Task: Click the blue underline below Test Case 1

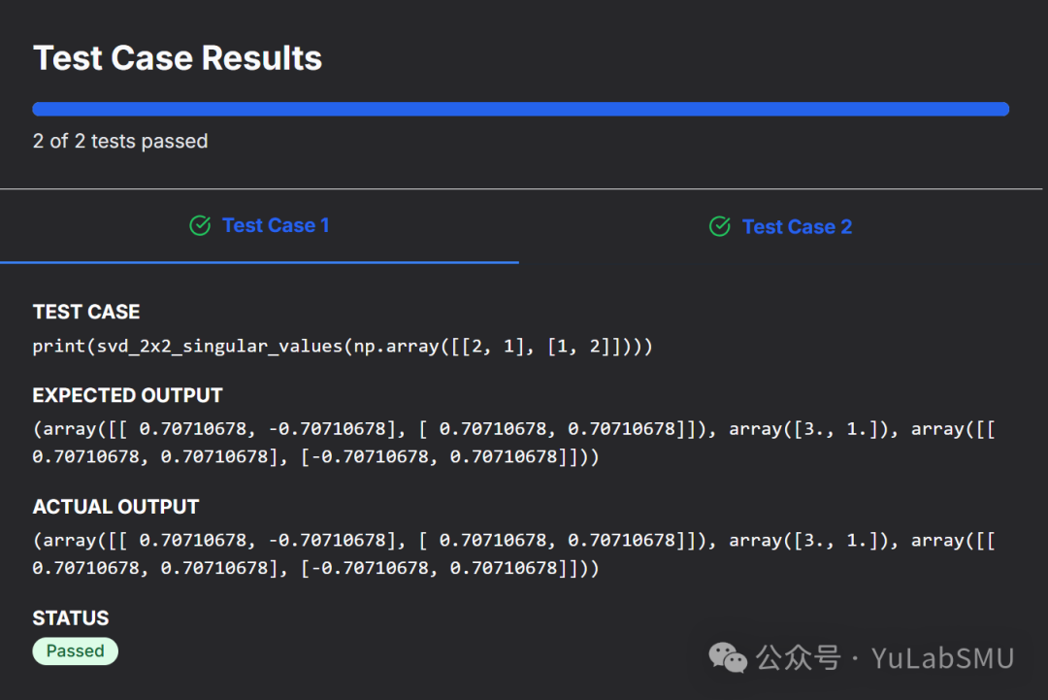Action: (x=259, y=262)
